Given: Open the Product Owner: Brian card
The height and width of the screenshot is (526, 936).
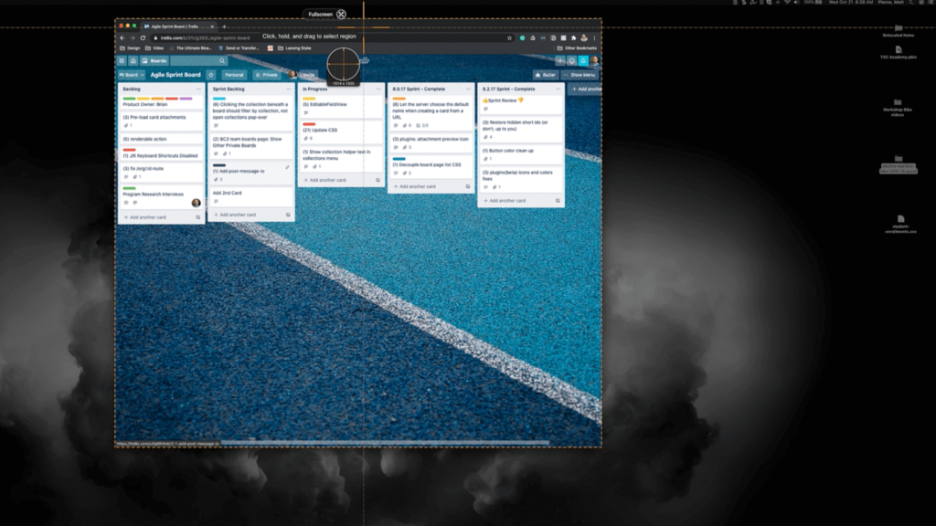Looking at the screenshot, I should pos(162,102).
